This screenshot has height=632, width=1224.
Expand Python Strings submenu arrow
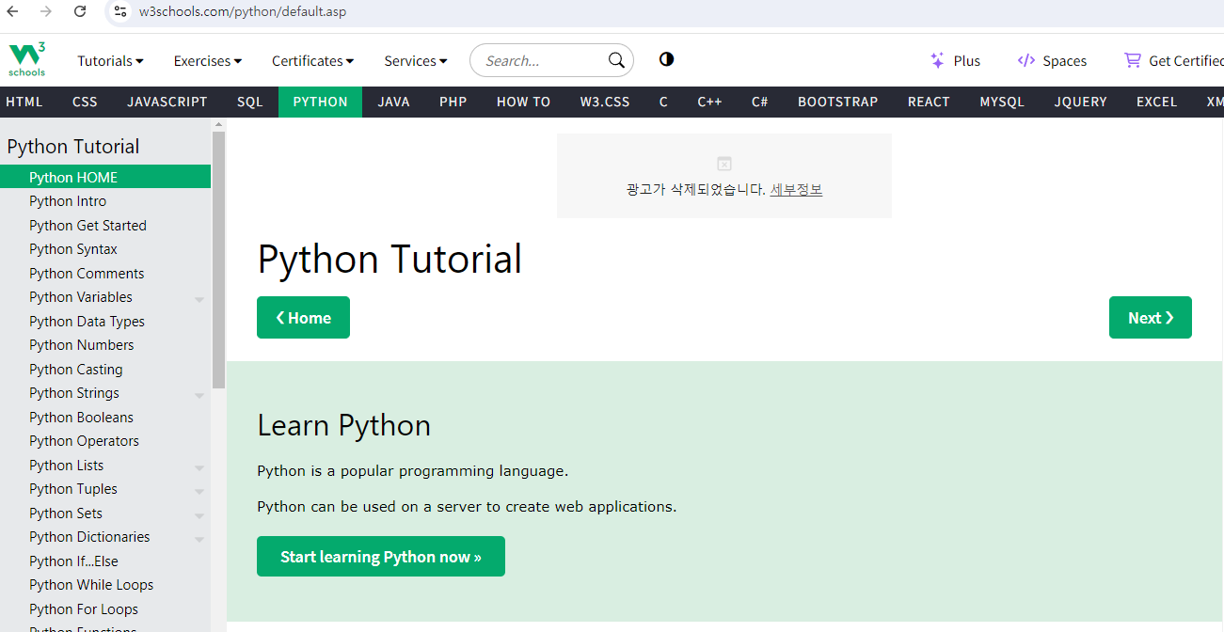199,395
